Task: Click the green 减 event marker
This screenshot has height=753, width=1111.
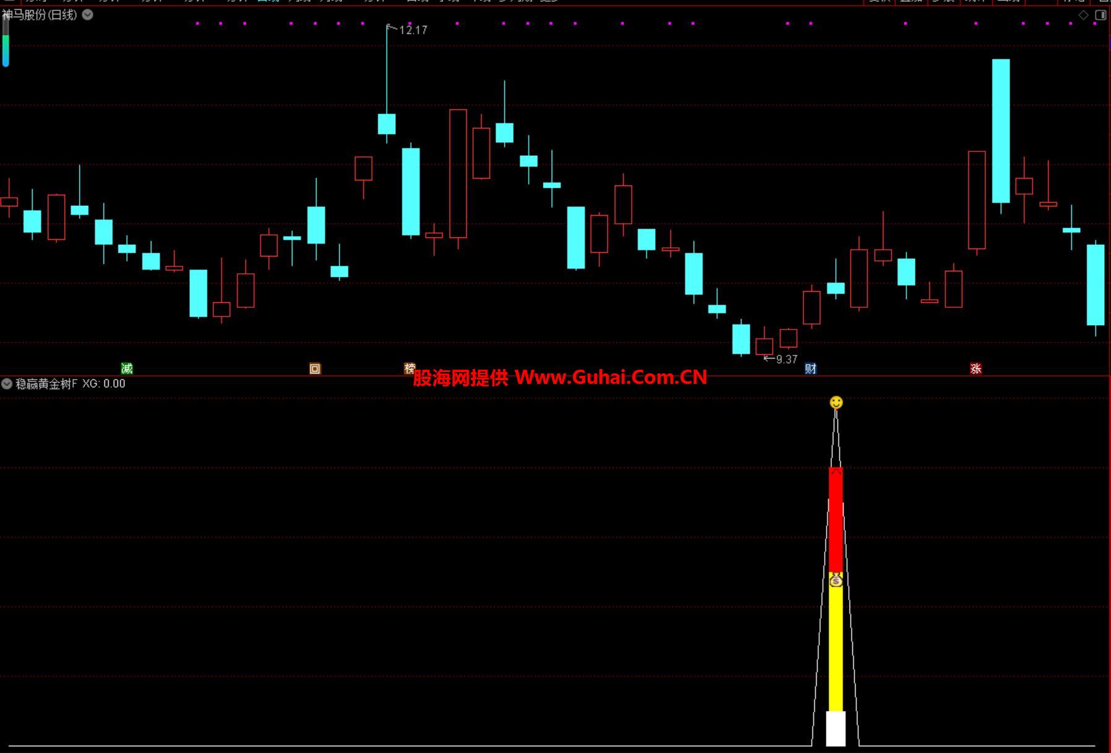Action: [127, 368]
